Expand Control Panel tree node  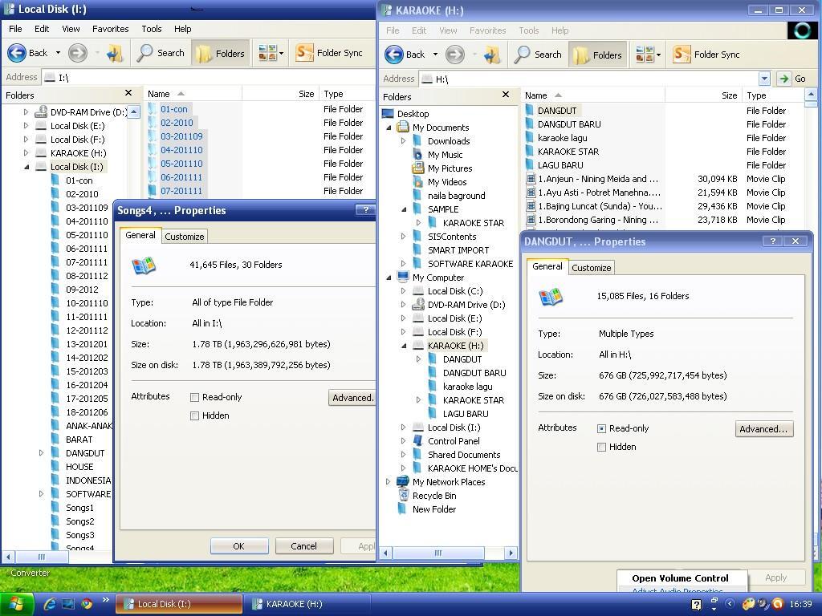coord(403,441)
